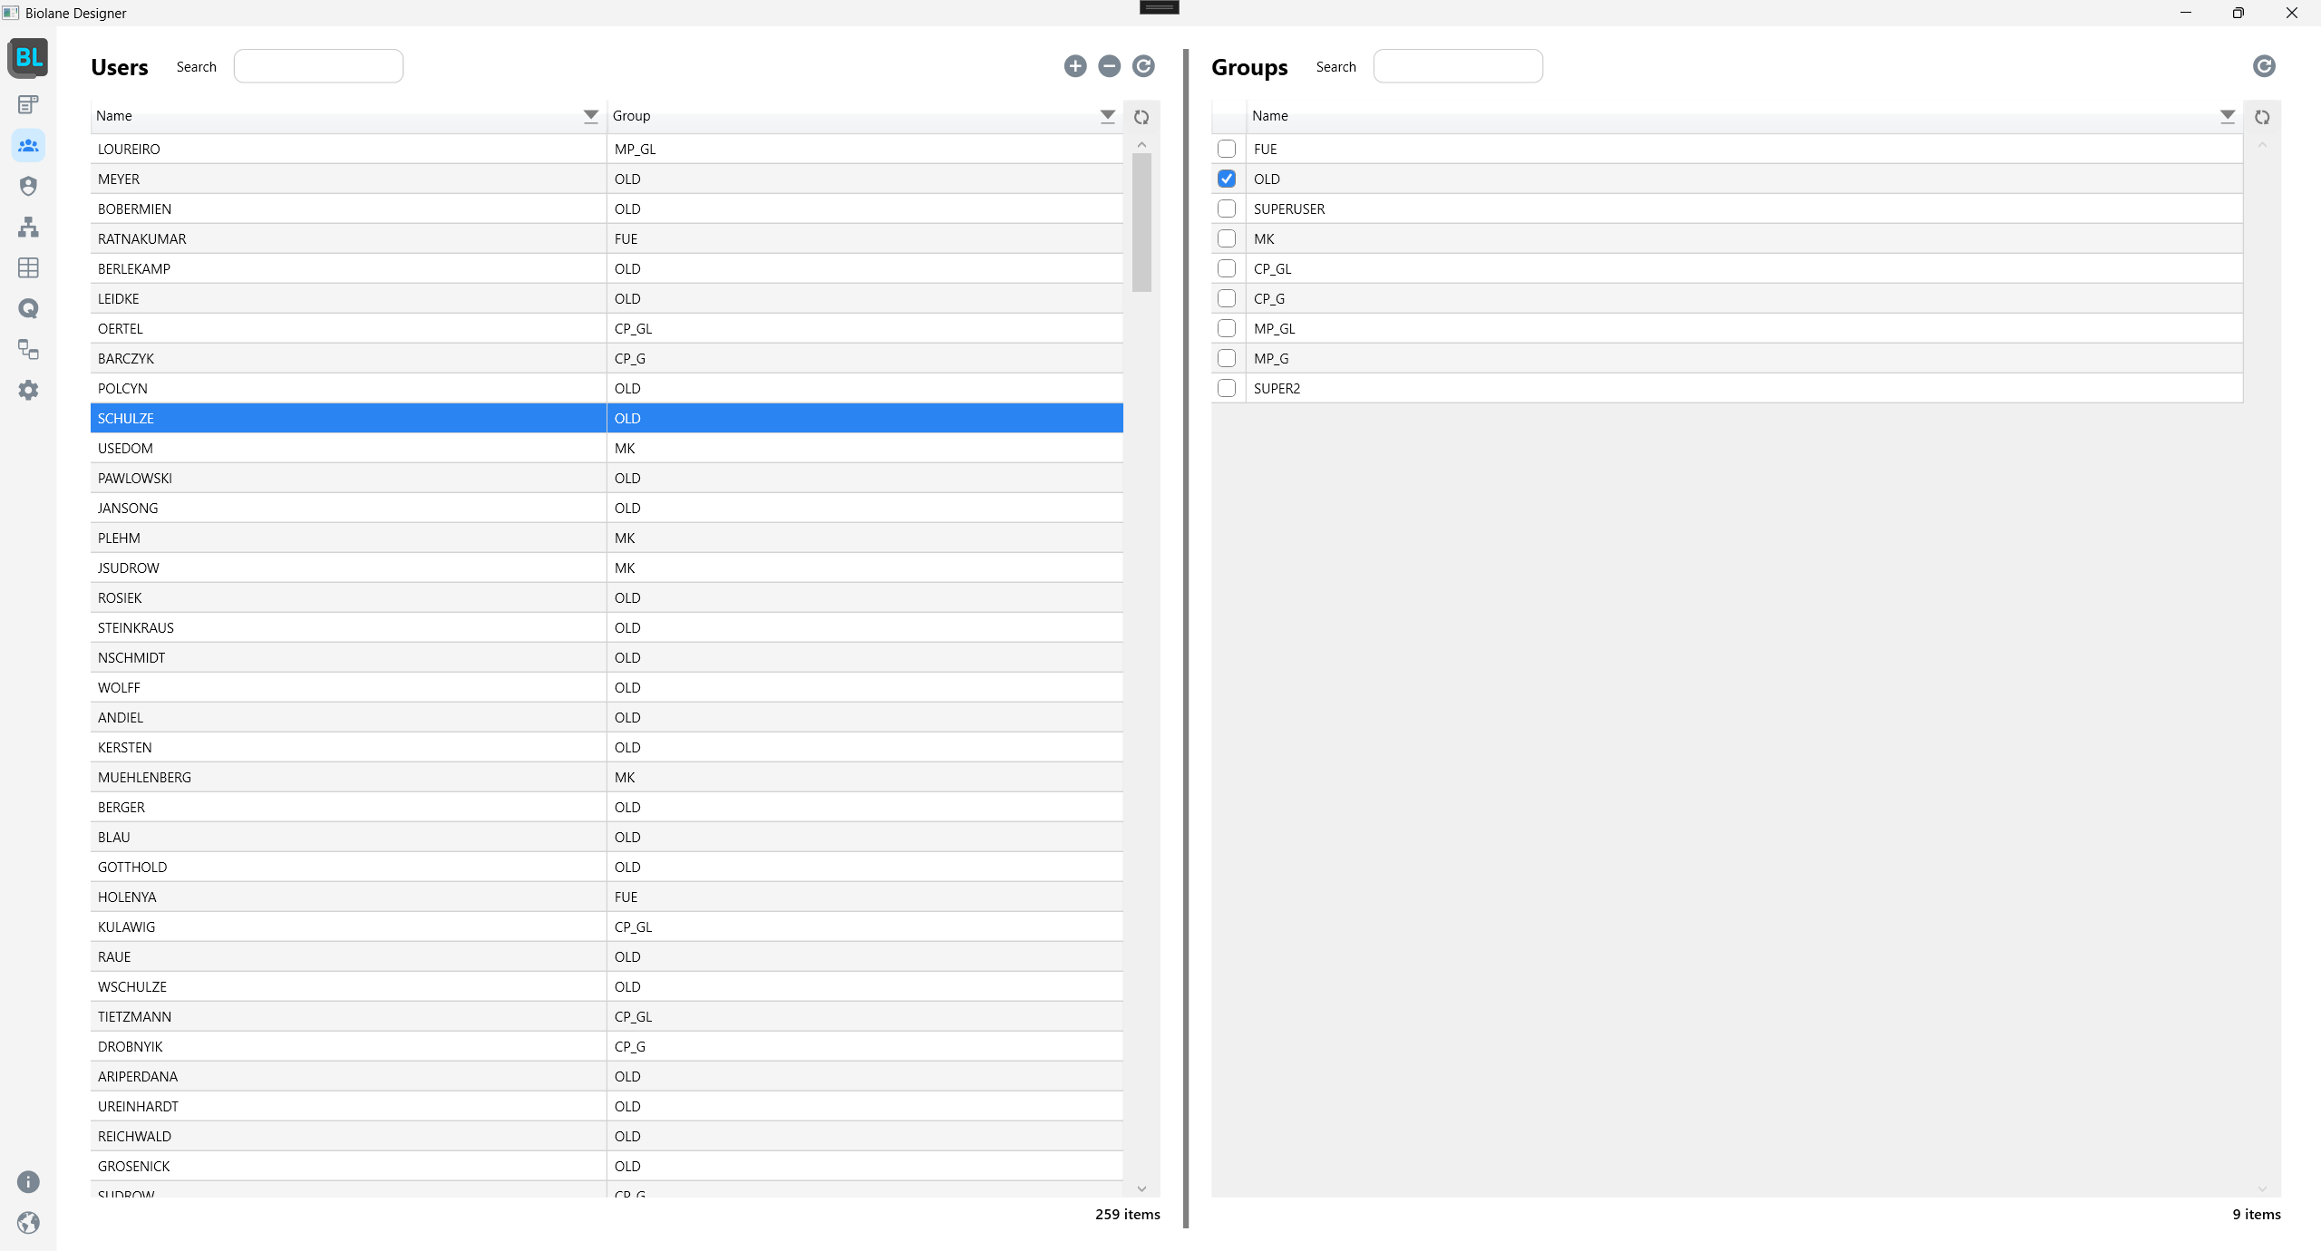Screen dimensions: 2321x1251
Task: Click the Users search field
Action: click(318, 66)
